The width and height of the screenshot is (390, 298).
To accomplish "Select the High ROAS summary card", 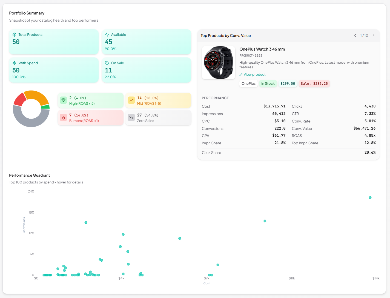I will click(90, 100).
